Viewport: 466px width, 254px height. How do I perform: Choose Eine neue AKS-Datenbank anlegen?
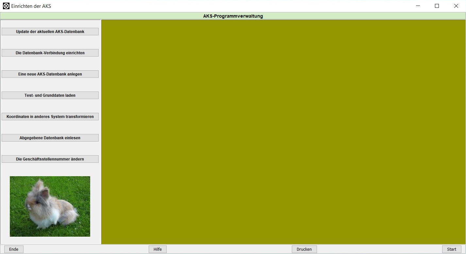click(50, 74)
